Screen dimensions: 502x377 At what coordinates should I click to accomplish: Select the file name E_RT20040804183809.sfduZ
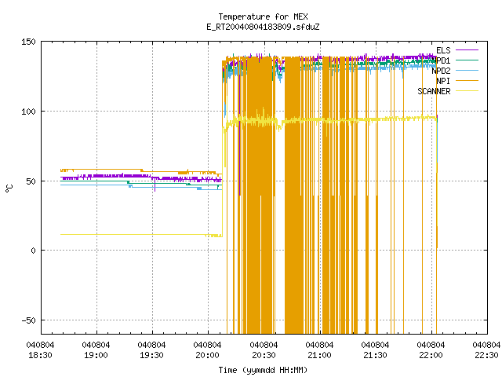click(x=263, y=27)
